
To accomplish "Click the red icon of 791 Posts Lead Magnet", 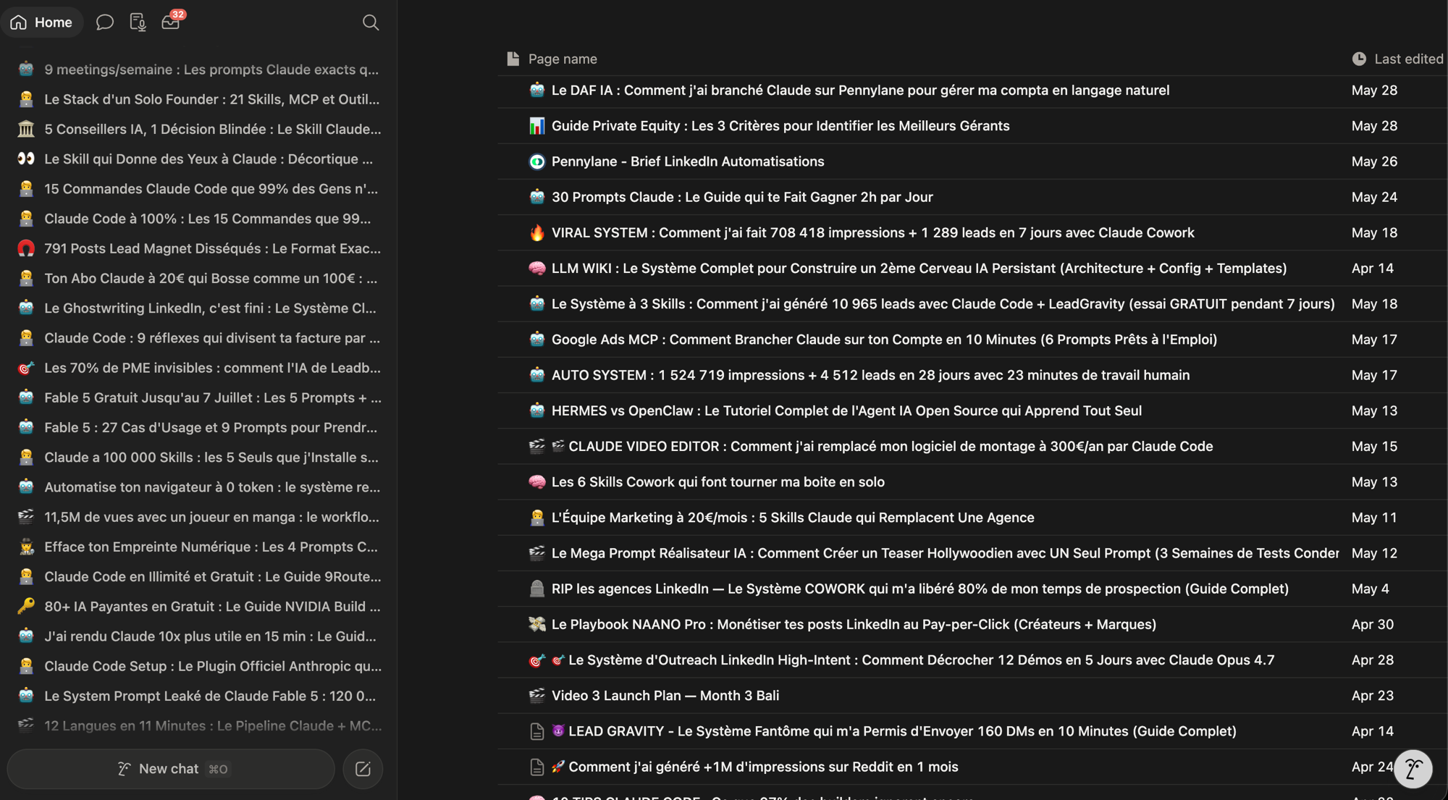I will click(26, 248).
